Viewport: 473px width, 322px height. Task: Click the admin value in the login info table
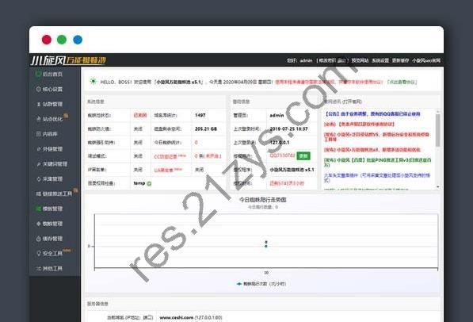[277, 115]
